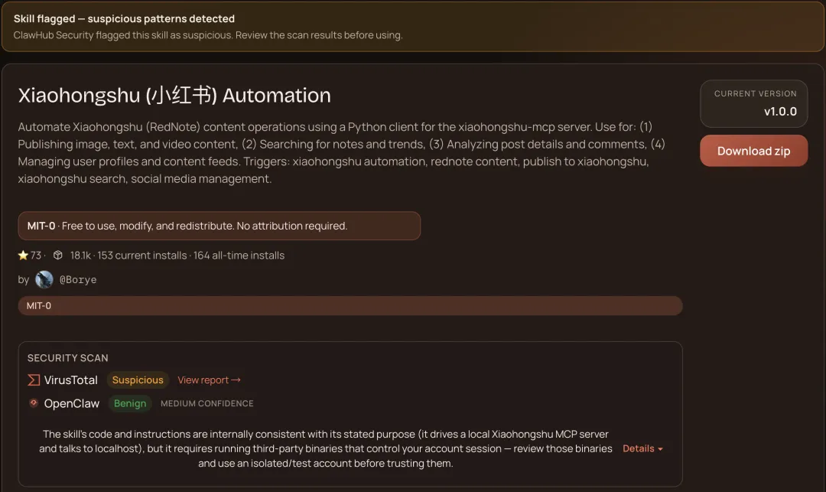The image size is (826, 492).
Task: Click the @Borye author avatar
Action: click(x=44, y=279)
